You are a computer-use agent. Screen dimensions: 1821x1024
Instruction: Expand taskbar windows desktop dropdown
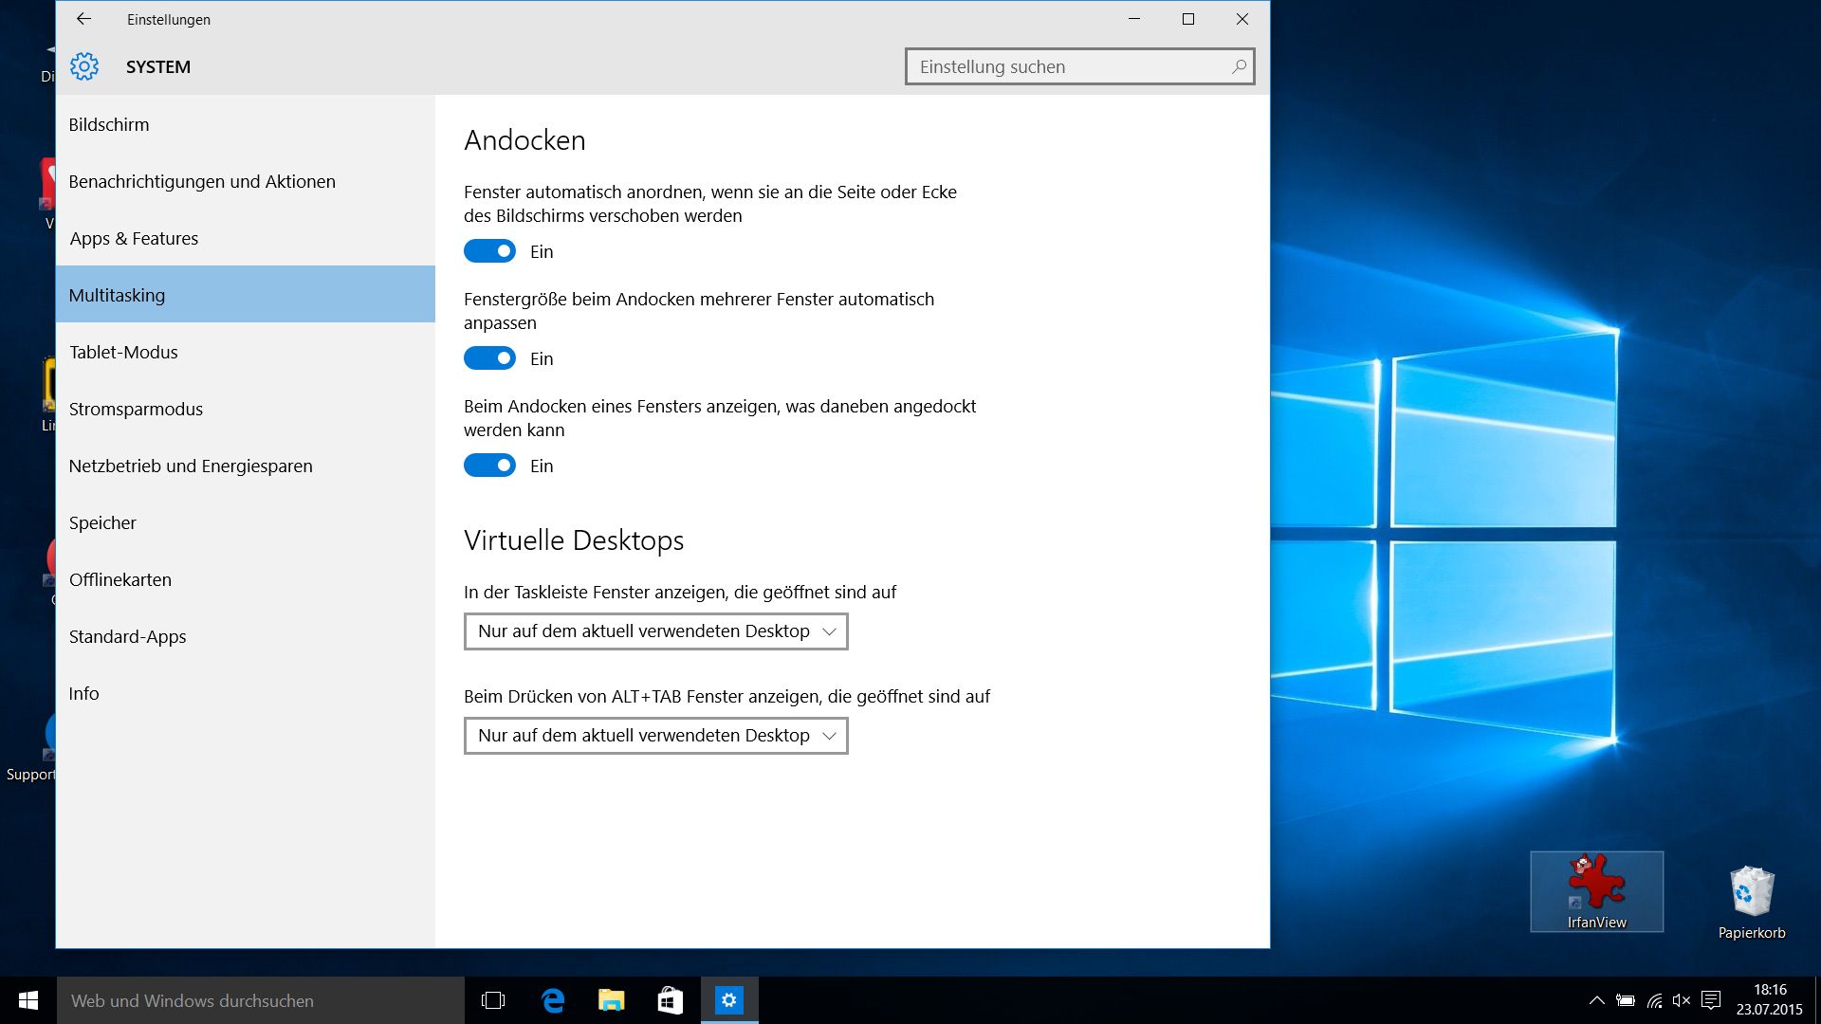tap(654, 631)
